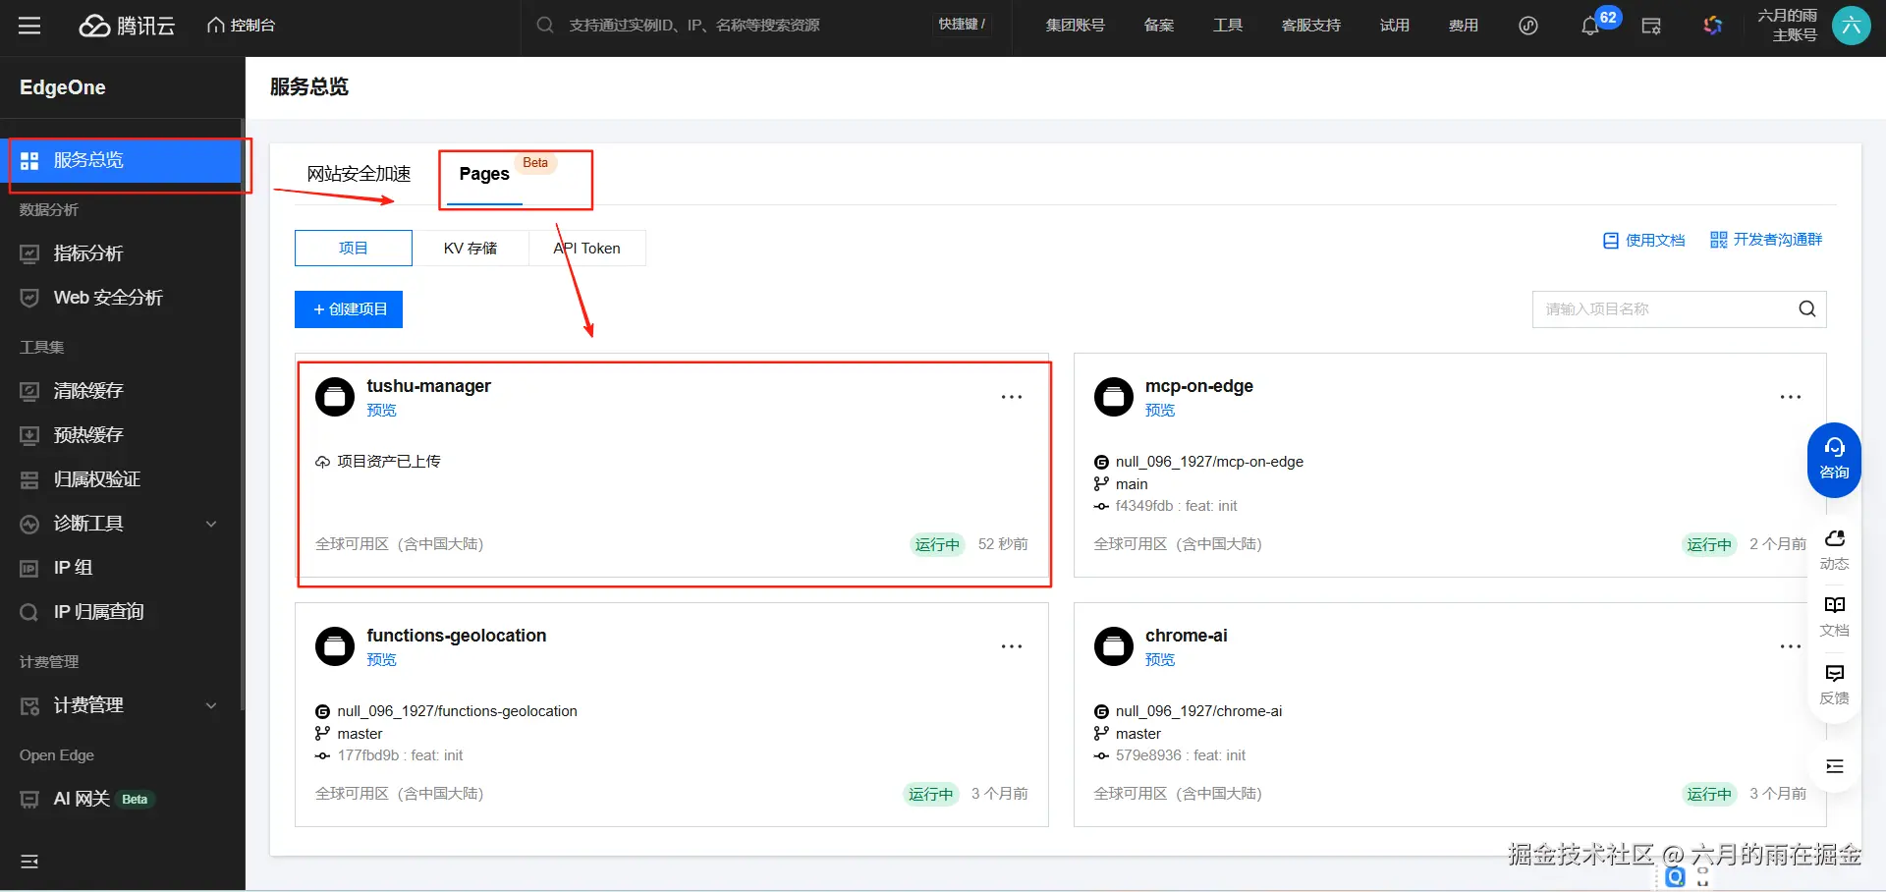Expand the 诊断工具 submenu
Viewport: 1886px width, 892px height.
211,524
